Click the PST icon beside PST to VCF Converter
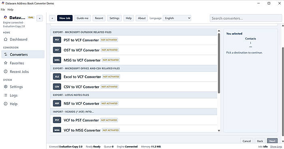 point(57,40)
